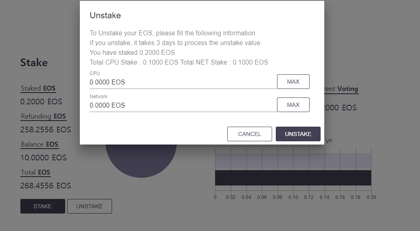Click the dark bar in the chart
The width and height of the screenshot is (420, 231).
point(293,178)
